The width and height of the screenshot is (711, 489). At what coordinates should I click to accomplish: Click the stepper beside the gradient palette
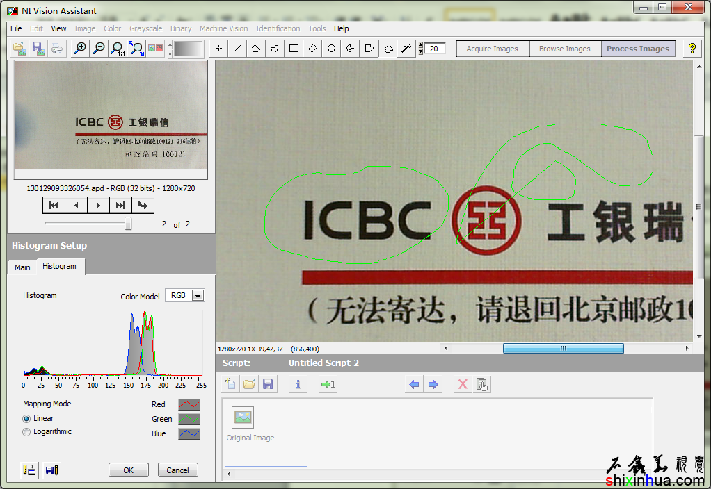coord(170,49)
